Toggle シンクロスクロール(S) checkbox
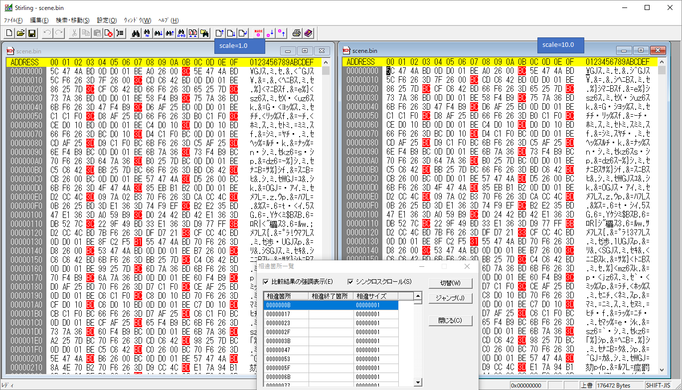This screenshot has width=682, height=390. point(350,282)
